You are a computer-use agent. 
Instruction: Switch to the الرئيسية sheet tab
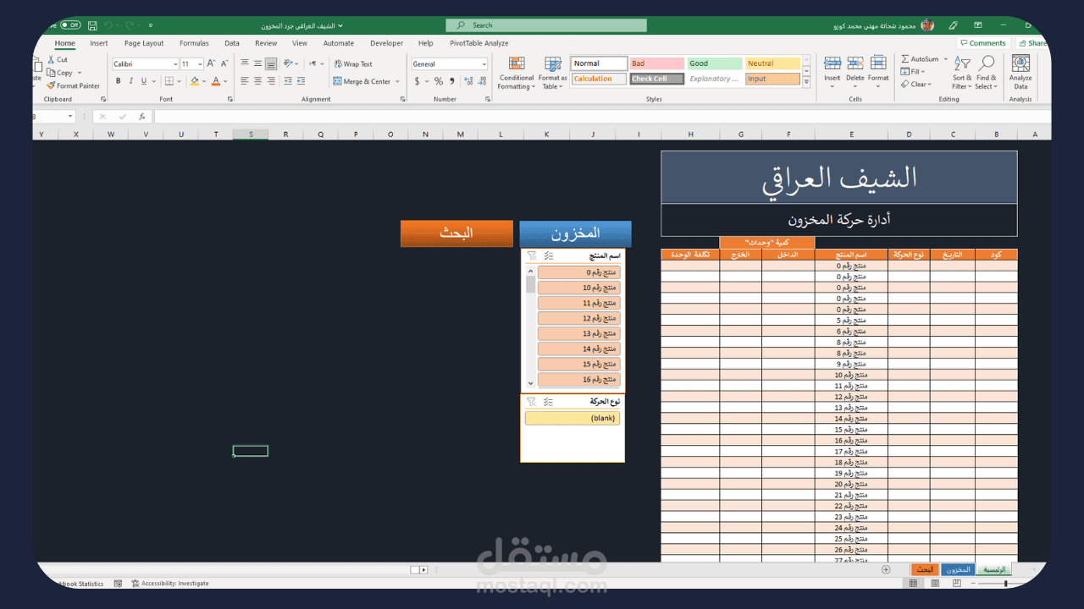(995, 570)
